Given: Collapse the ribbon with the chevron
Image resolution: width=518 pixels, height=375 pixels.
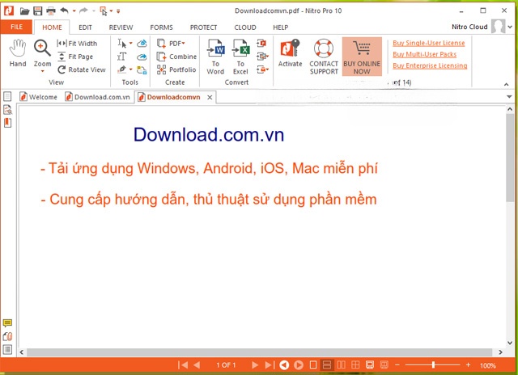Looking at the screenshot, I should point(506,84).
